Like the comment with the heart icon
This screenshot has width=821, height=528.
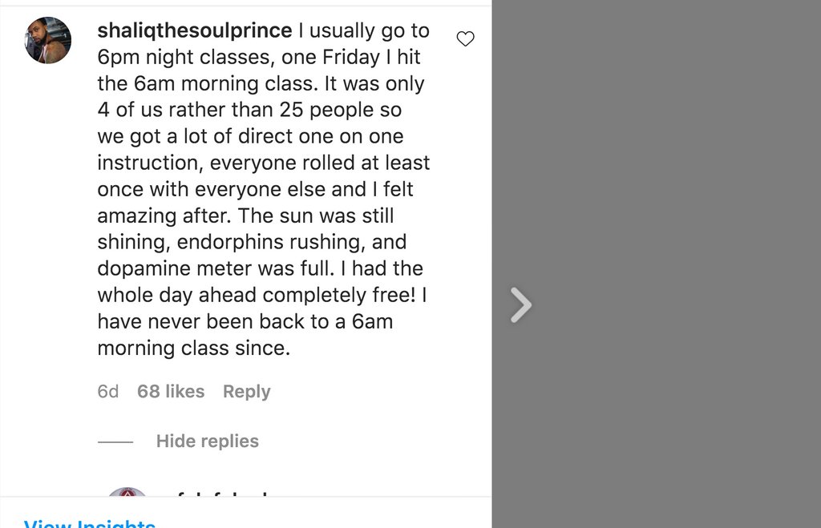(x=465, y=38)
